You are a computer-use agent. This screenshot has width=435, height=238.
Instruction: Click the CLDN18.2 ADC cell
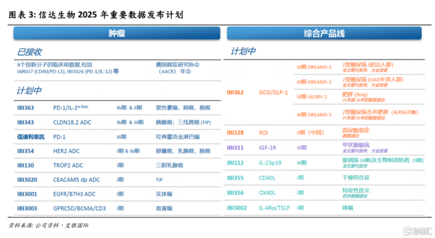coord(72,123)
